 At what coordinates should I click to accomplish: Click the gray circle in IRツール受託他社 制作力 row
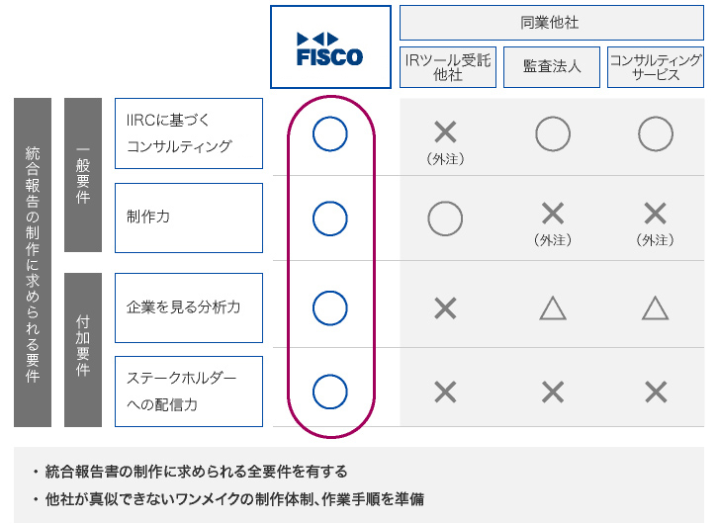445,218
